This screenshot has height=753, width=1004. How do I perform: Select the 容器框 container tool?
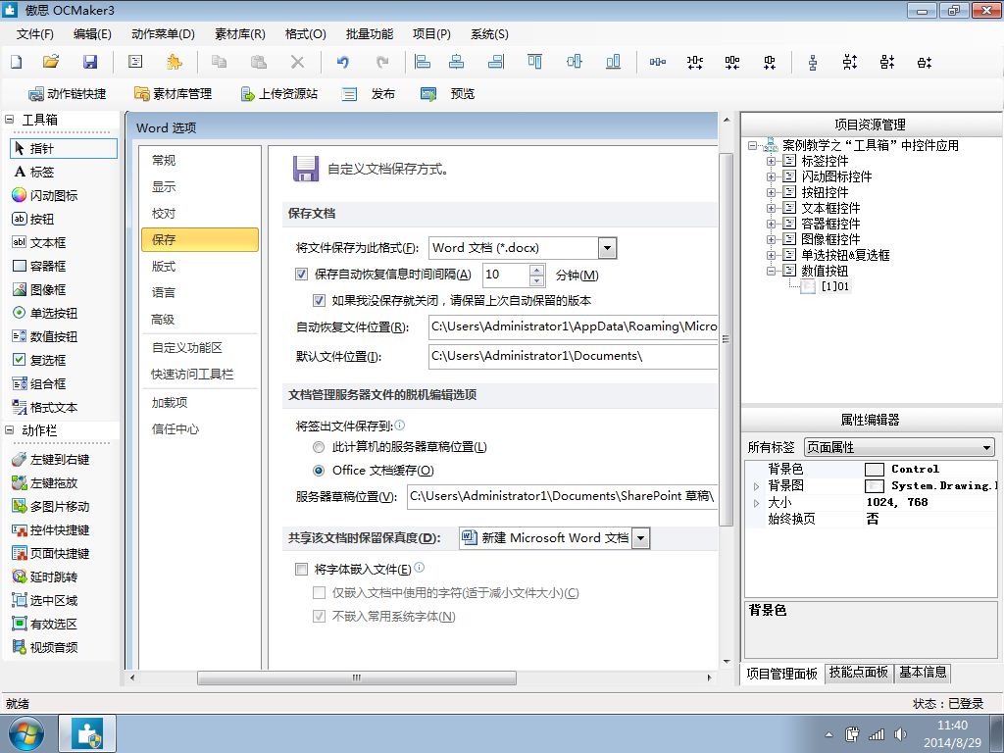click(39, 267)
